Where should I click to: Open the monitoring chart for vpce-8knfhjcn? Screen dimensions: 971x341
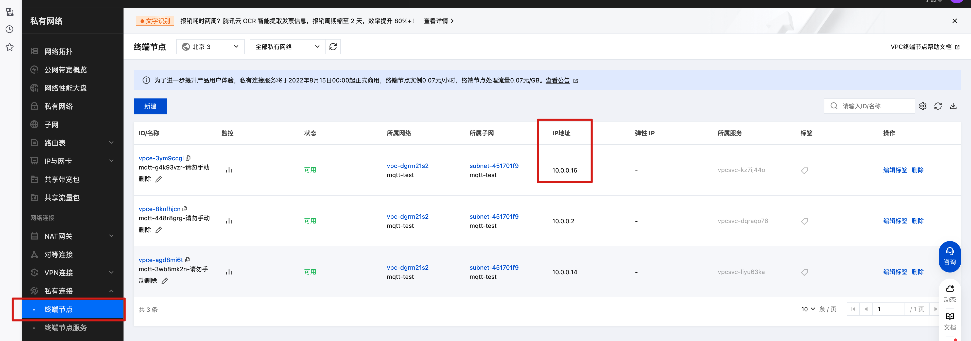point(229,221)
